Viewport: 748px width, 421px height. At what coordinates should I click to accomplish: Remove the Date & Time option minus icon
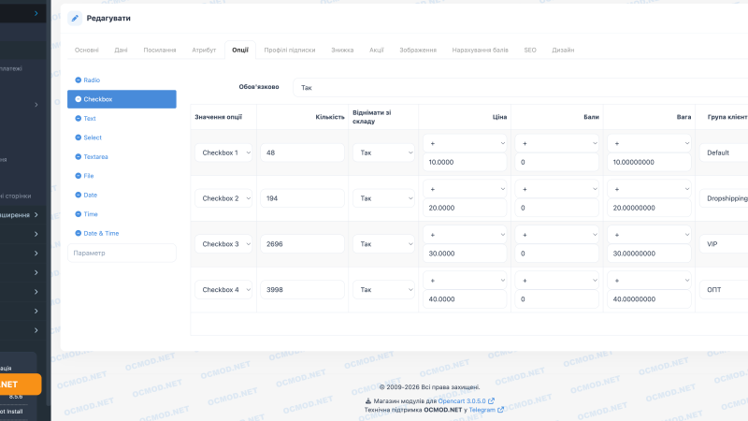[x=79, y=233]
